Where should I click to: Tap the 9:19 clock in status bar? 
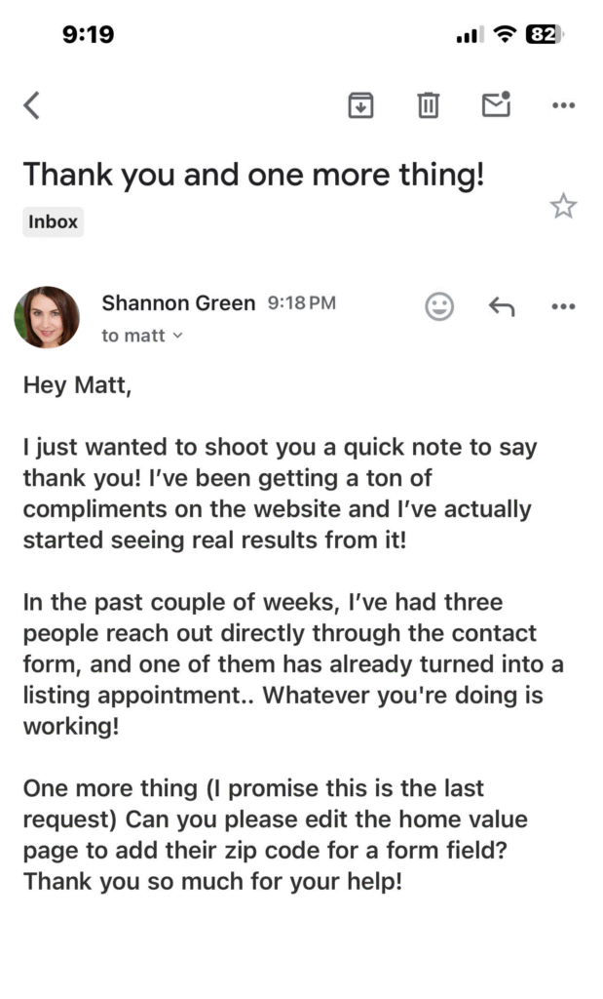coord(88,35)
